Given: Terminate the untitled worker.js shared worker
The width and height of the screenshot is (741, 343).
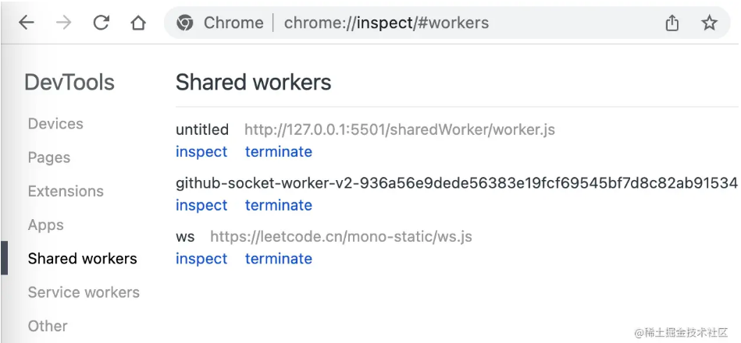Looking at the screenshot, I should [x=278, y=152].
